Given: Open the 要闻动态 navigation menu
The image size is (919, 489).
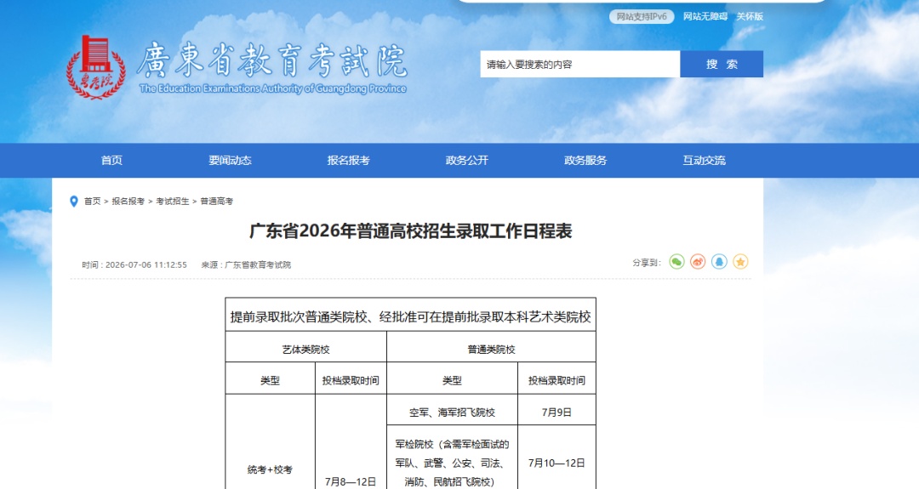Looking at the screenshot, I should pos(230,160).
